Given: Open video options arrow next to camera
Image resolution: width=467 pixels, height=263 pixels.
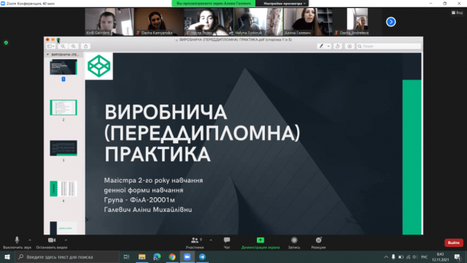Looking at the screenshot, I should coord(66,240).
